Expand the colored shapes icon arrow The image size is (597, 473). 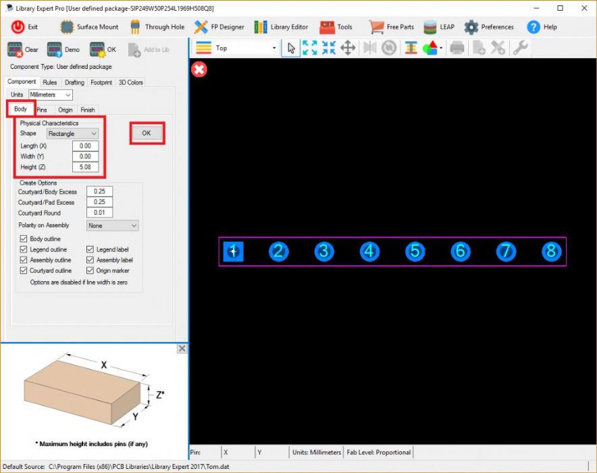440,48
